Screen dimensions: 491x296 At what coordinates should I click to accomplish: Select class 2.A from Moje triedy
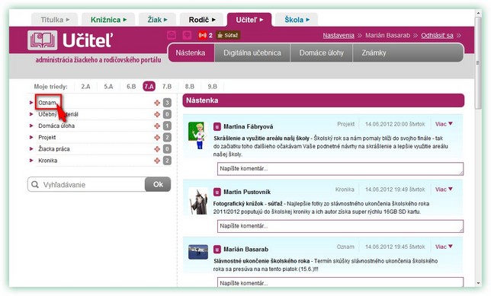(85, 87)
